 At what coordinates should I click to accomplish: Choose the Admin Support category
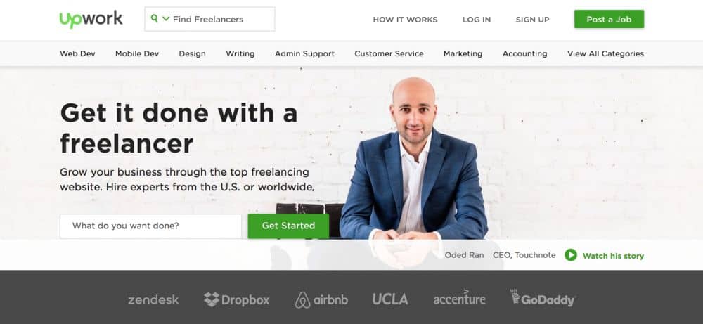[305, 53]
